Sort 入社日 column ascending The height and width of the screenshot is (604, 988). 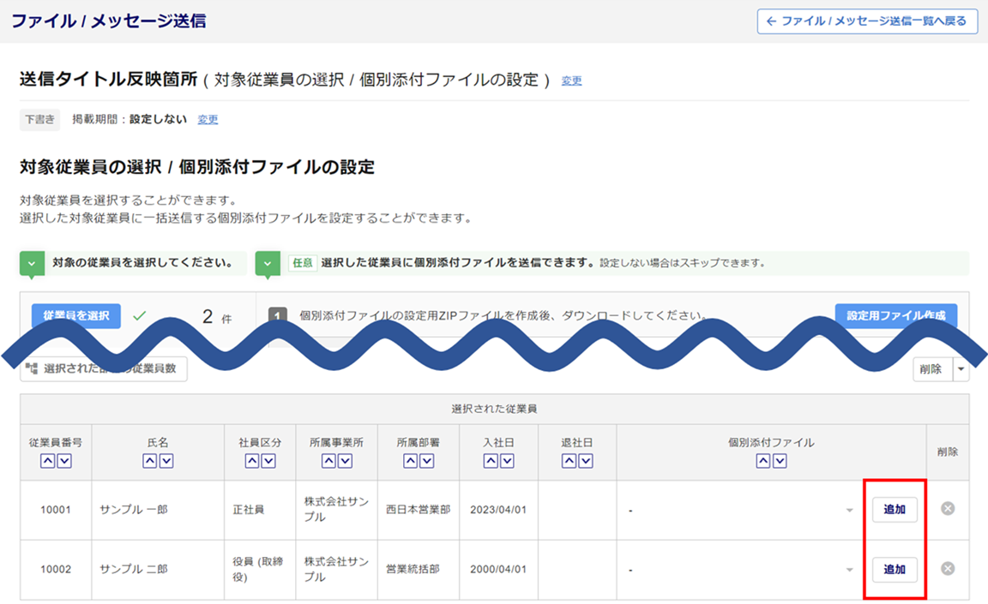490,461
